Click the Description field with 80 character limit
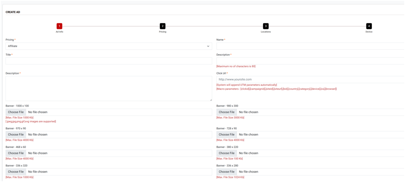This screenshot has width=405, height=182. pyautogui.click(x=309, y=61)
